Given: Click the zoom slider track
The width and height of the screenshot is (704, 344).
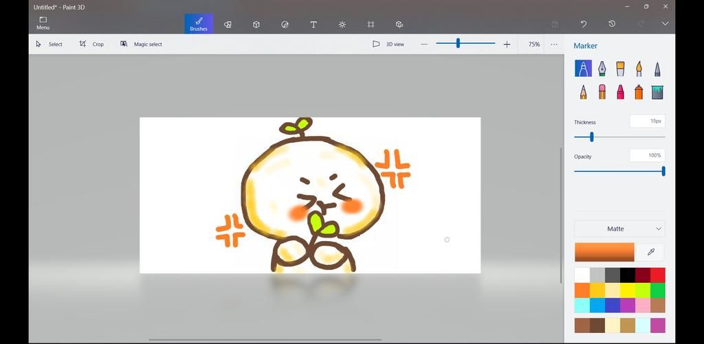Looking at the screenshot, I should tap(465, 43).
